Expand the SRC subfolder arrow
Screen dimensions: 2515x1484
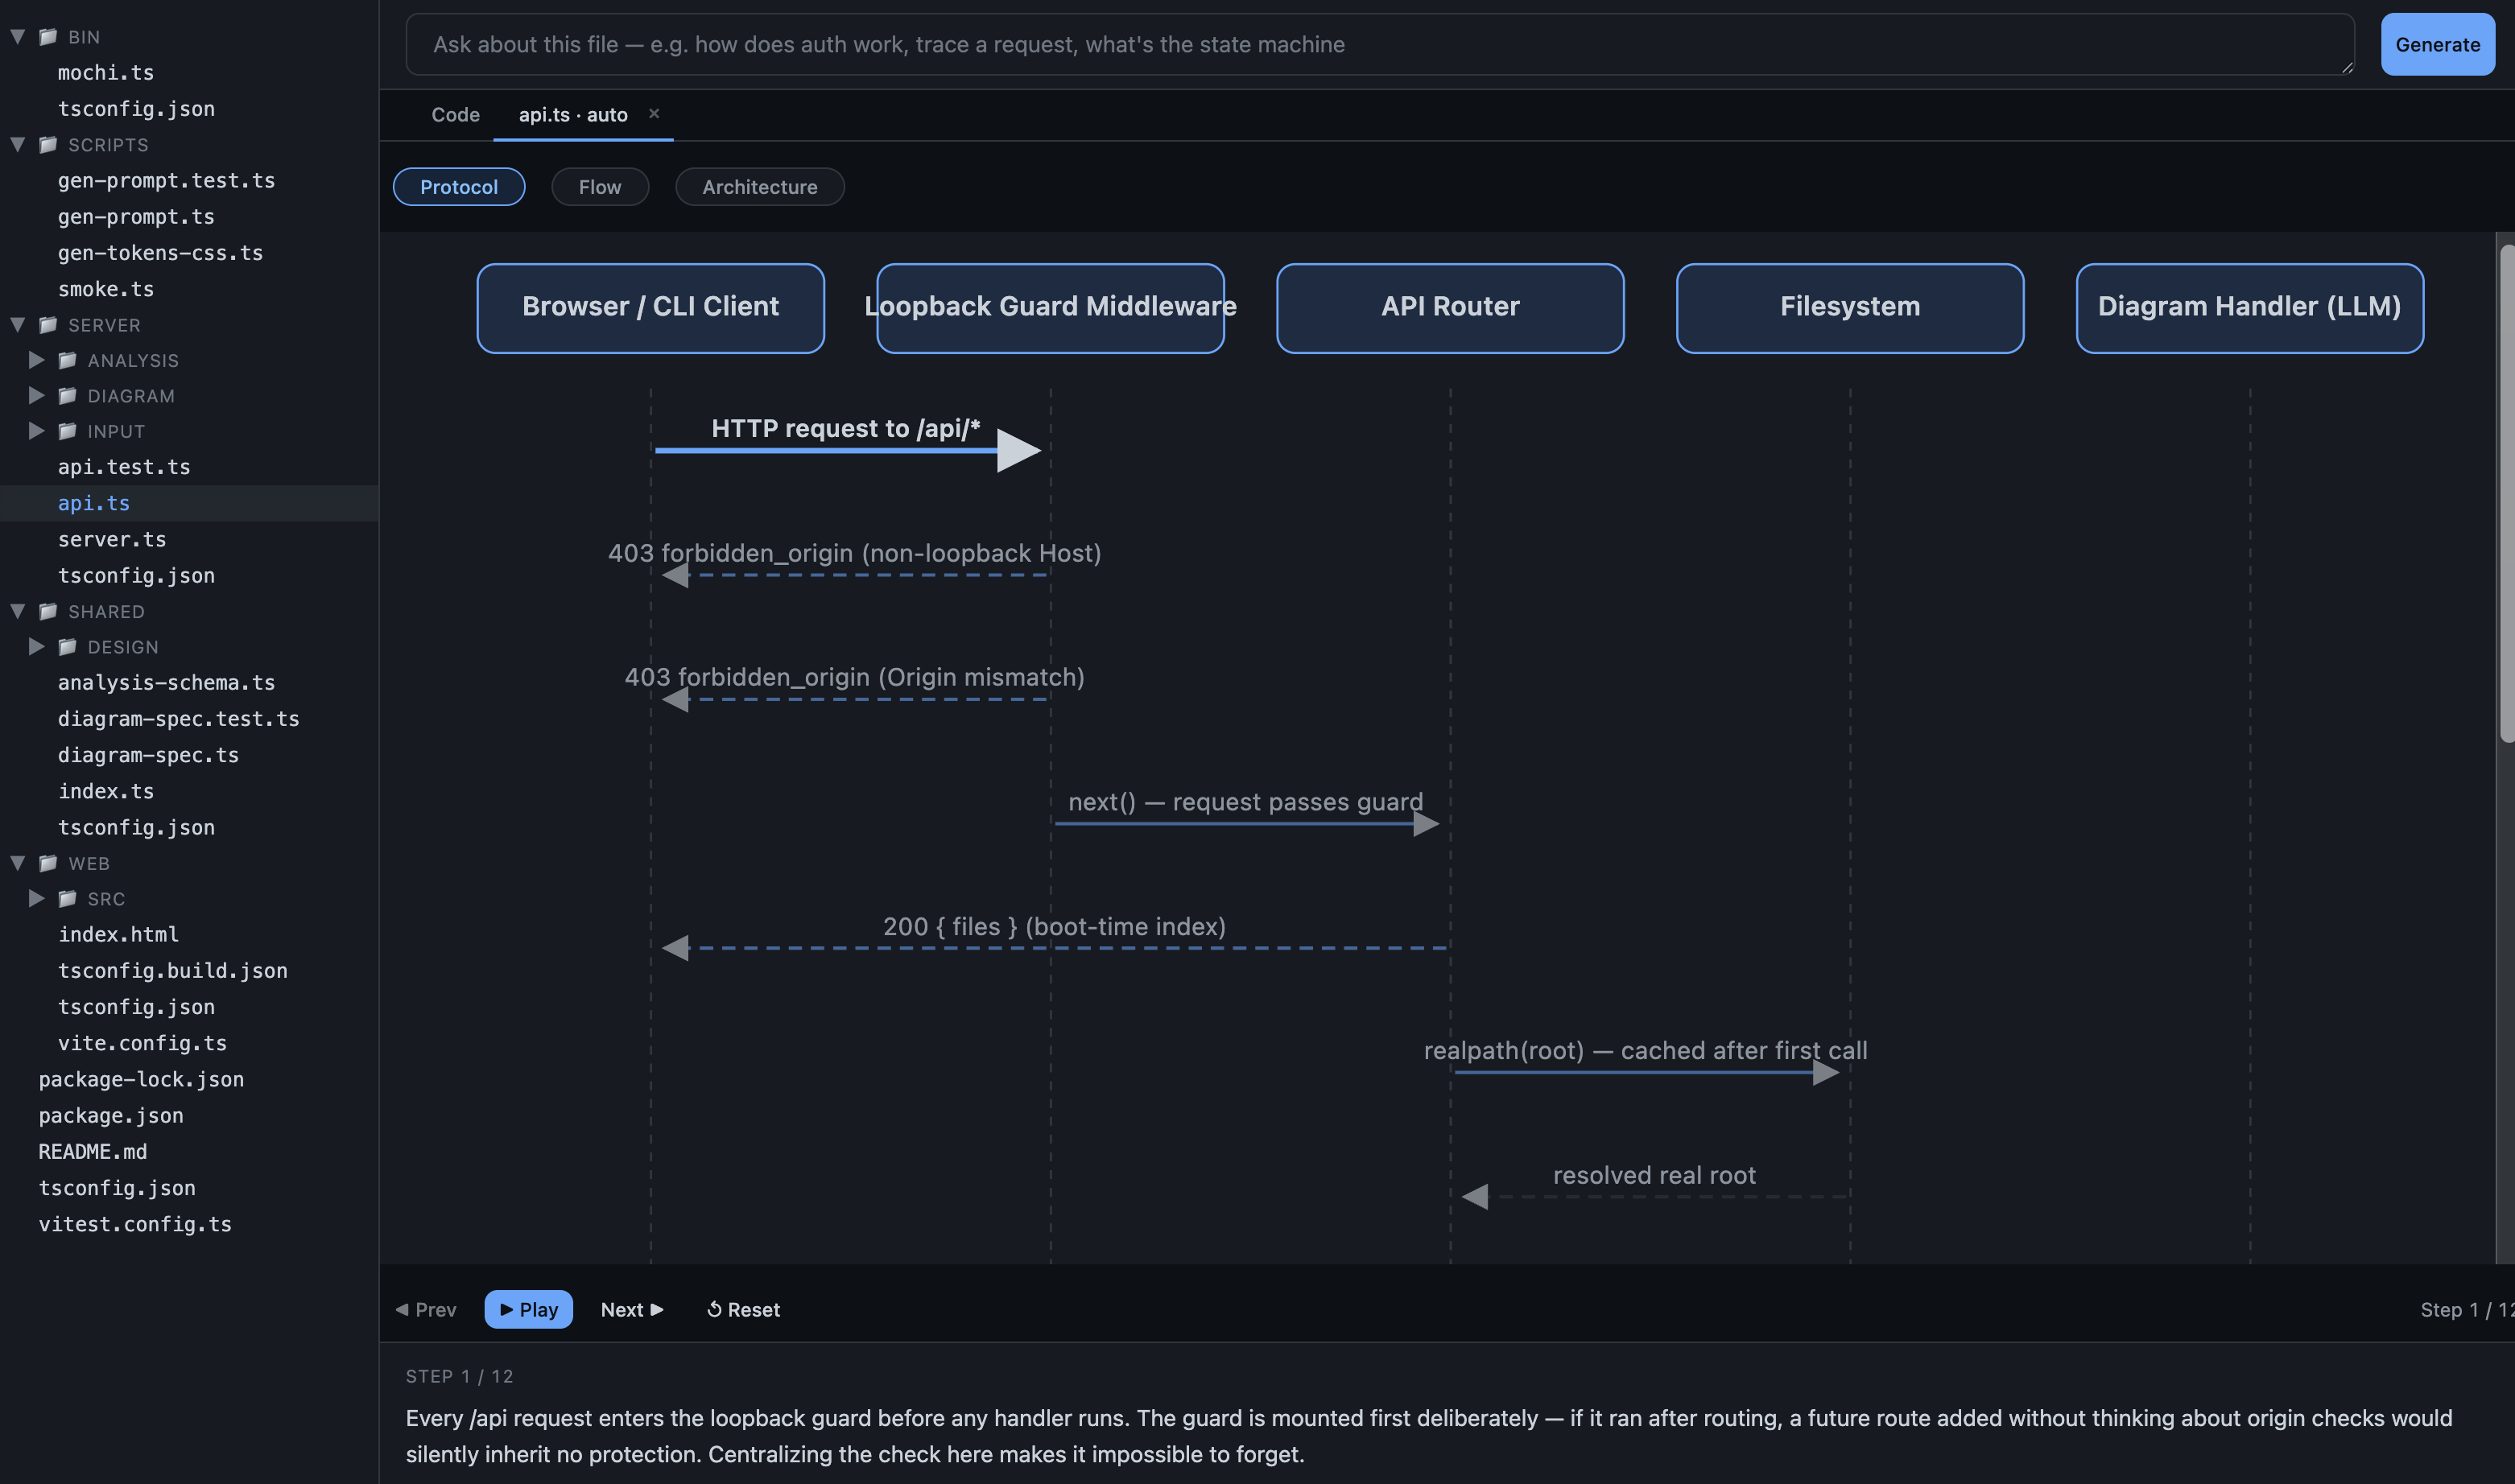point(37,898)
